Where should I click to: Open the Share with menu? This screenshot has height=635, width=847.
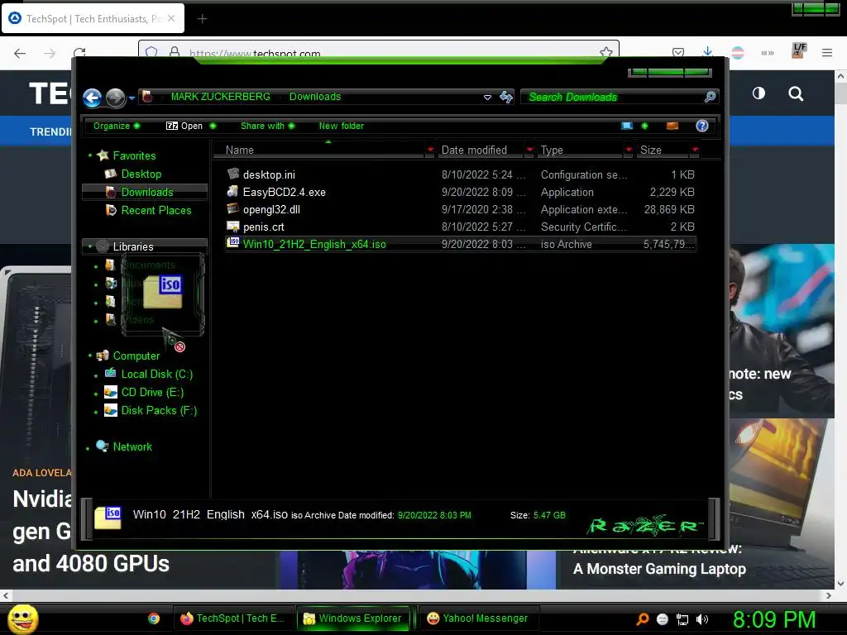click(x=267, y=126)
